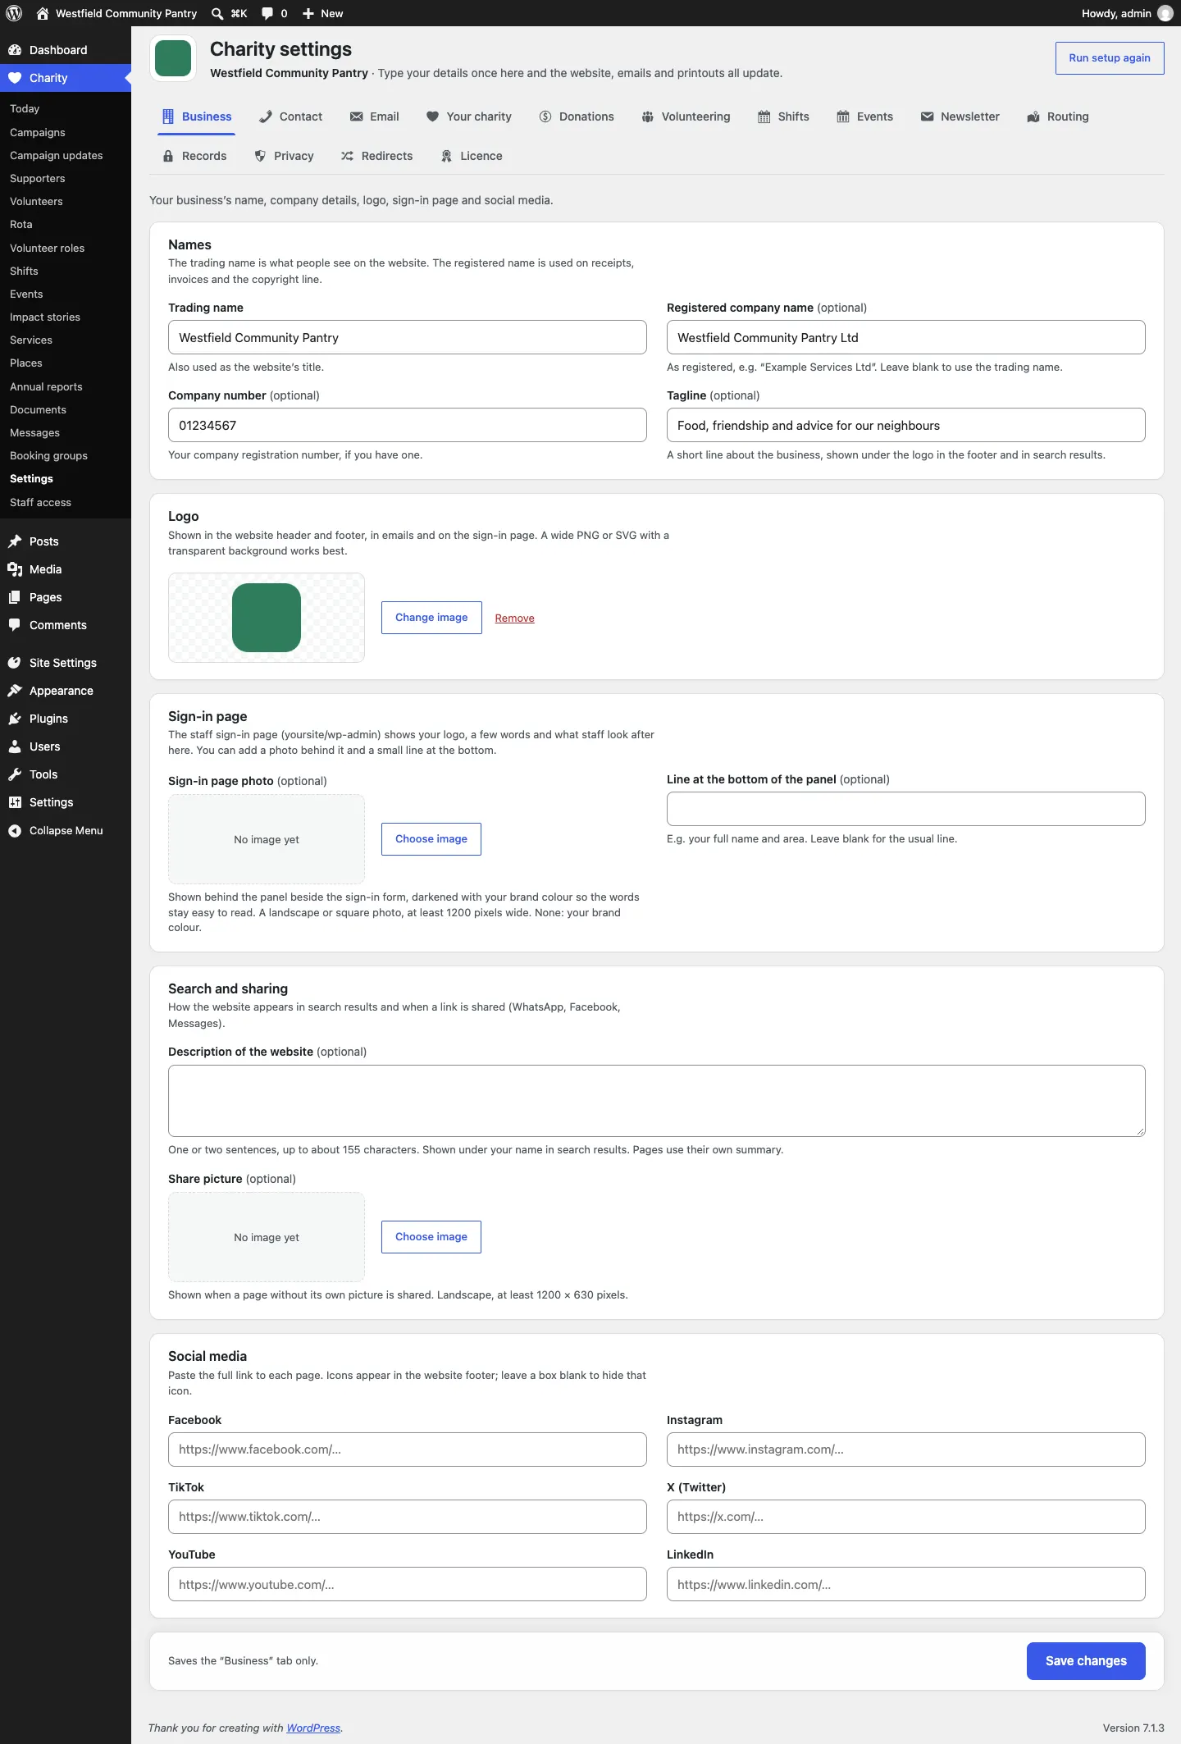Click the WordPress Settings sliders icon
The image size is (1181, 1744).
click(15, 802)
